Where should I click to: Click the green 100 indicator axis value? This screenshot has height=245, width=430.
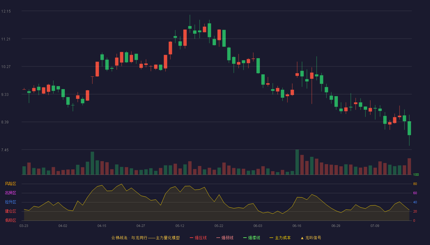(x=416, y=175)
